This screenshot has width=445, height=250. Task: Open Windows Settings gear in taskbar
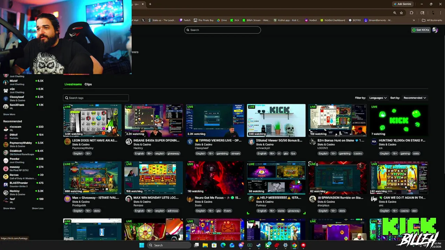(x=285, y=245)
